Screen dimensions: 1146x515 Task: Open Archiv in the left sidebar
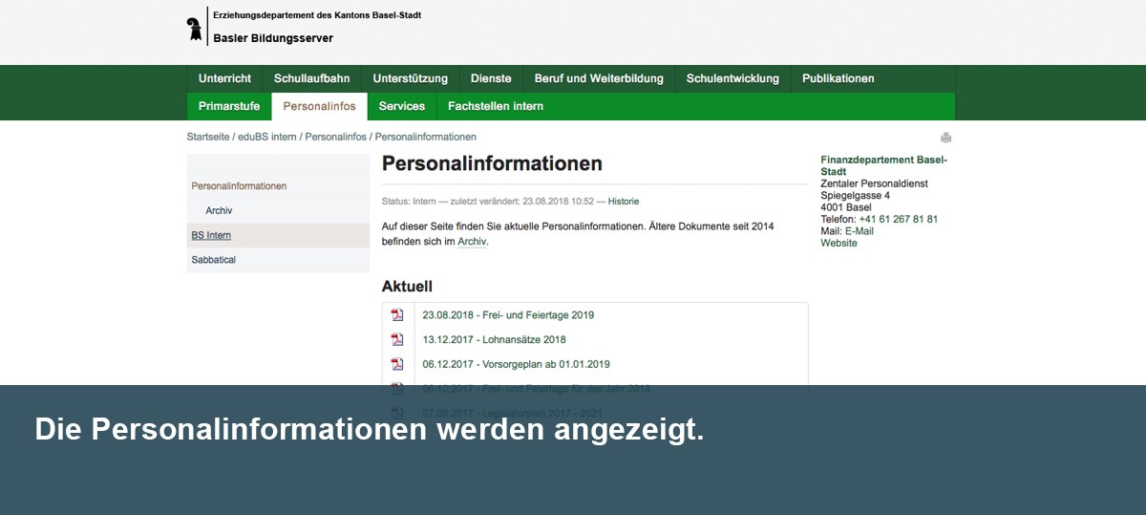pos(219,210)
